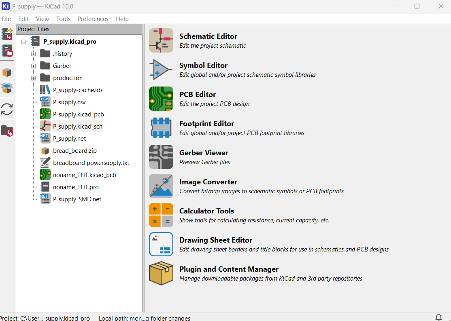
Task: Click the Unarchive project open-box icon
Action: pos(7,88)
